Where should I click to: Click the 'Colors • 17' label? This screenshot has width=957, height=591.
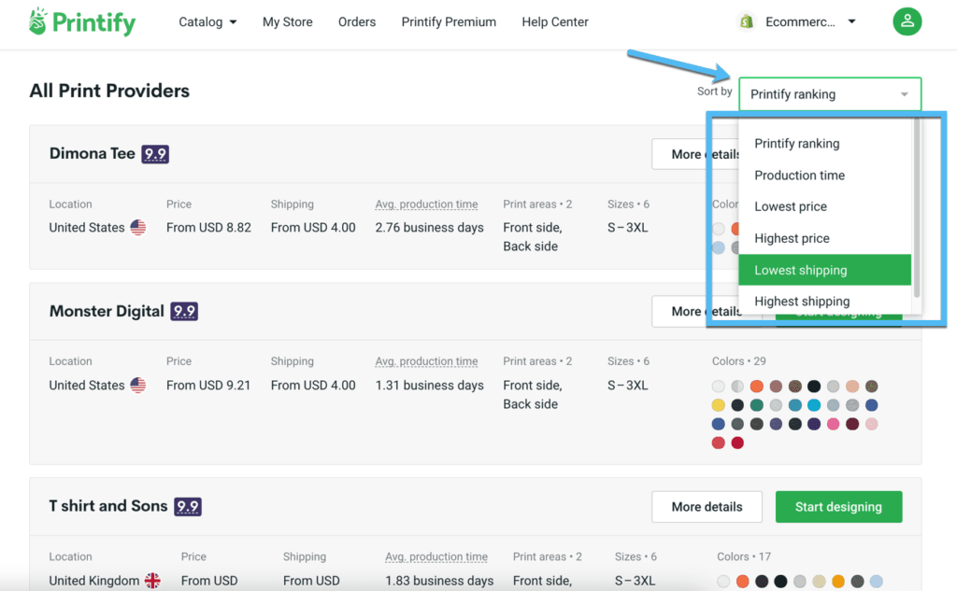click(744, 556)
